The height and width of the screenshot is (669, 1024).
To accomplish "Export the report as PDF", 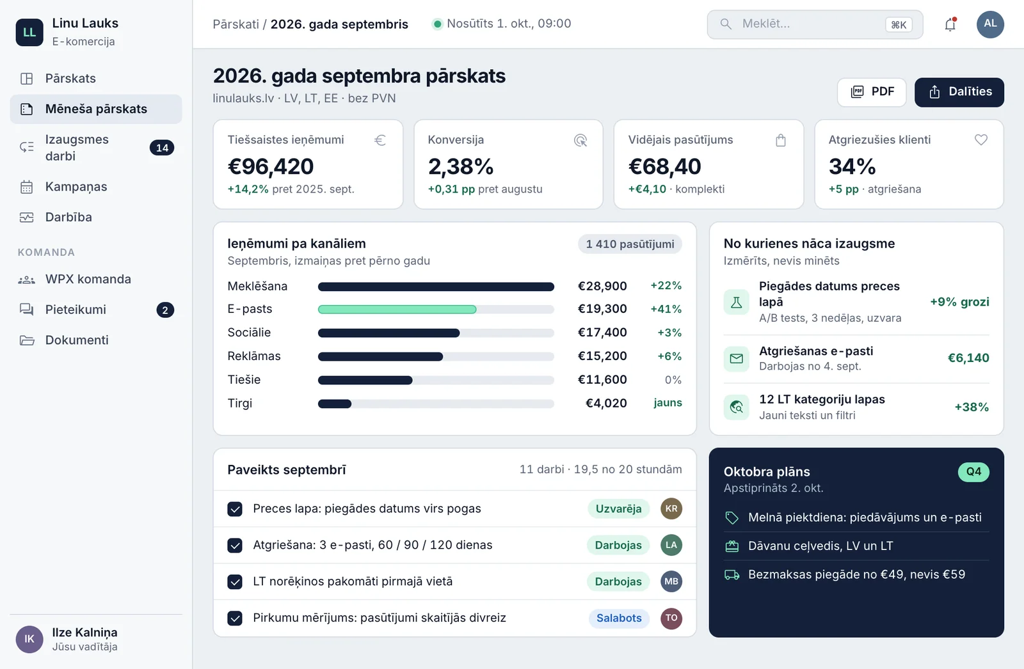I will click(x=872, y=92).
